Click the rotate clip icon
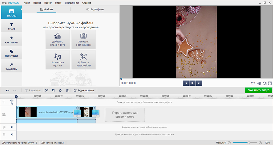This screenshot has width=273, height=145. click(60, 90)
